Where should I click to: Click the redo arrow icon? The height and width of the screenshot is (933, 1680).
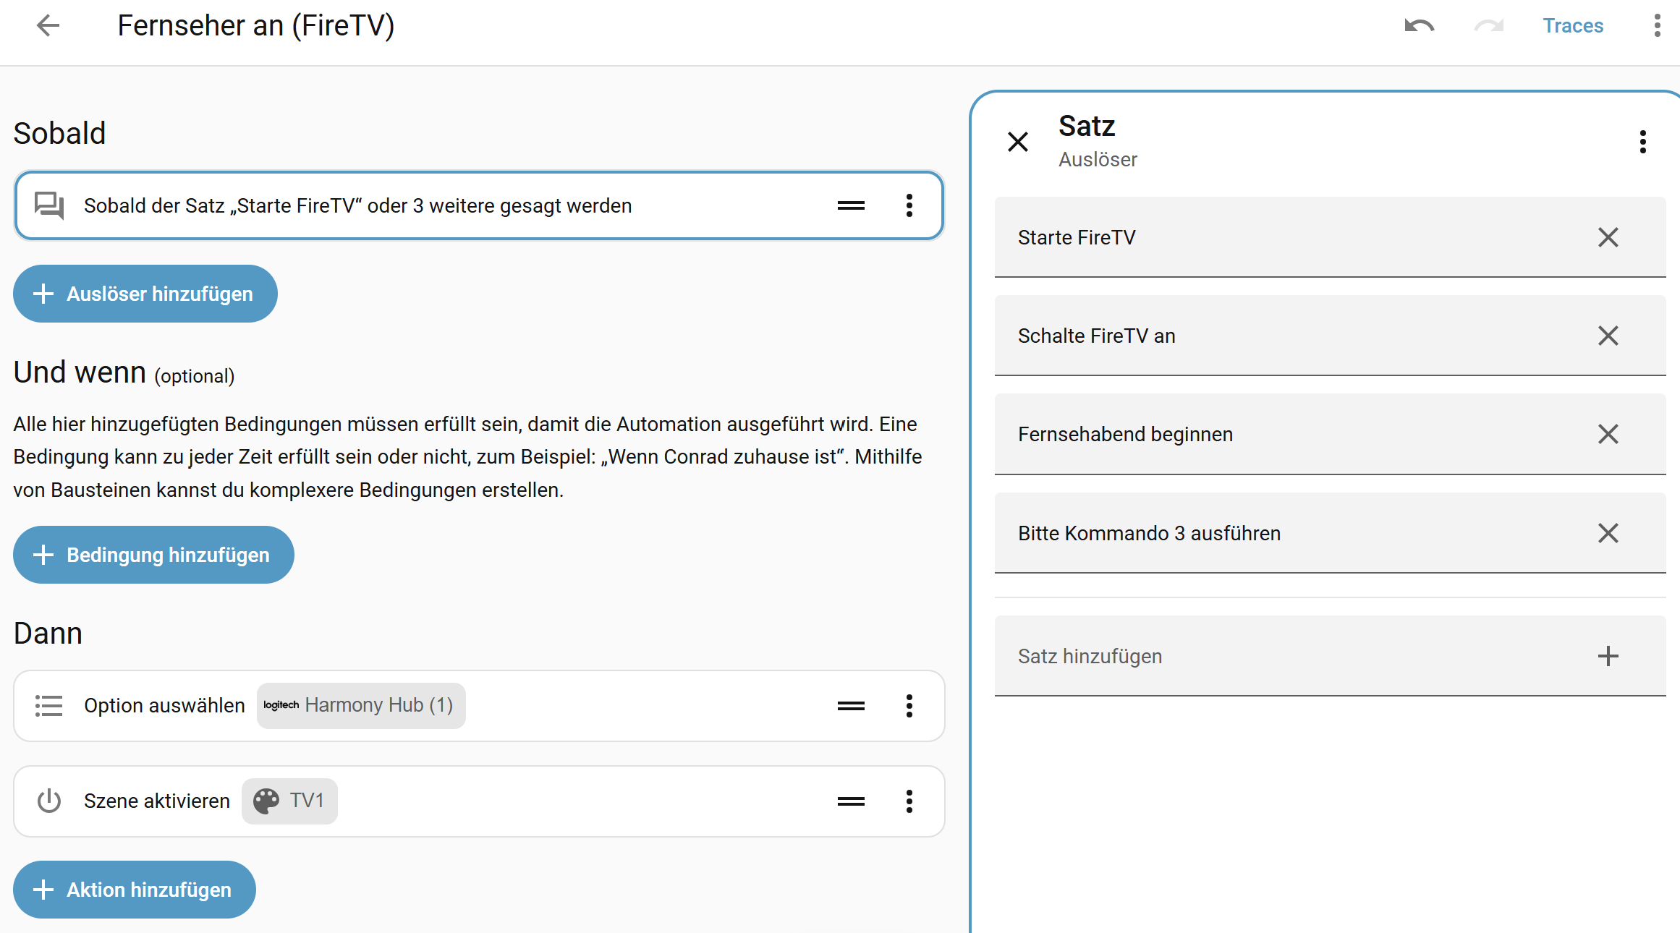(x=1488, y=26)
